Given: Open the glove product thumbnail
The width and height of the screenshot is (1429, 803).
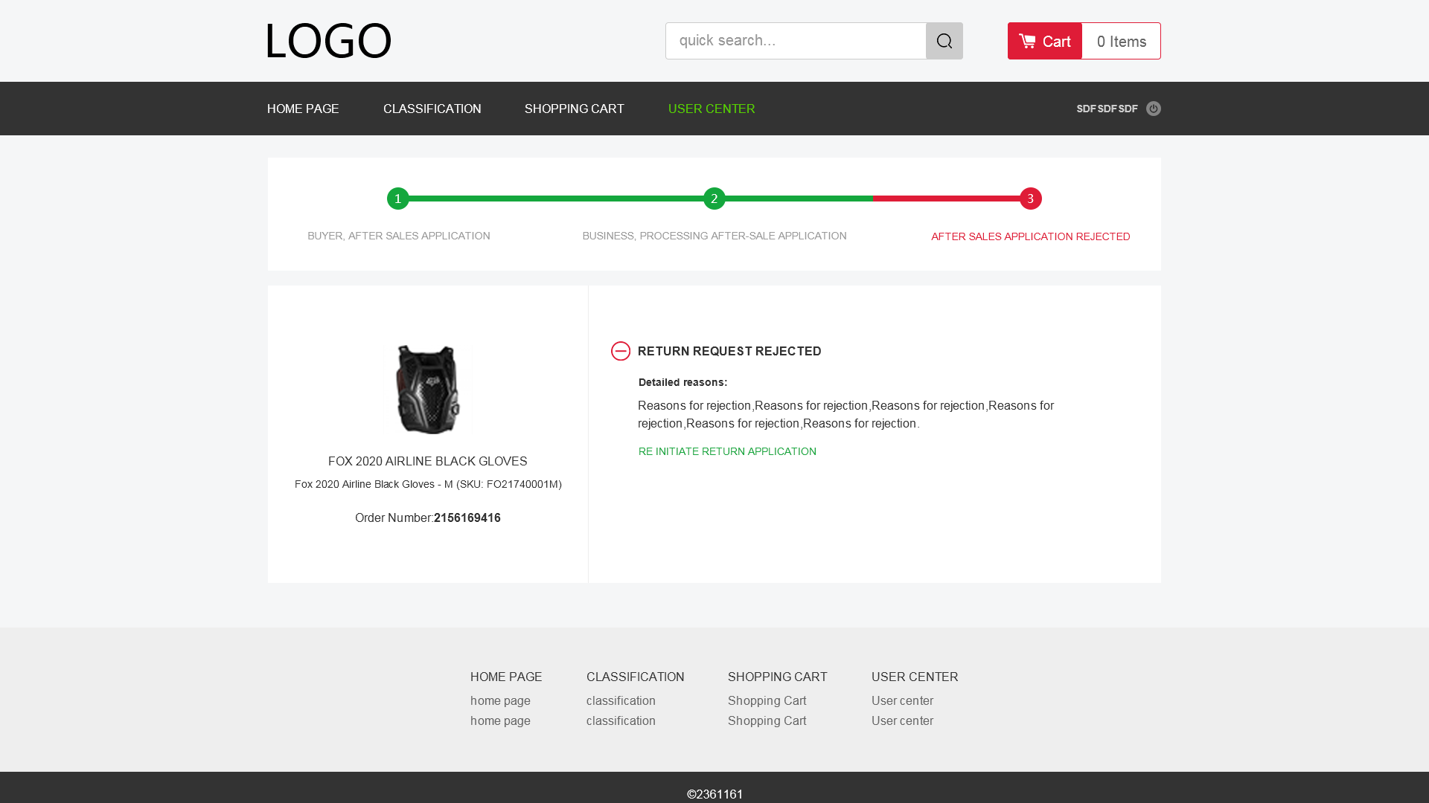Looking at the screenshot, I should 427,390.
